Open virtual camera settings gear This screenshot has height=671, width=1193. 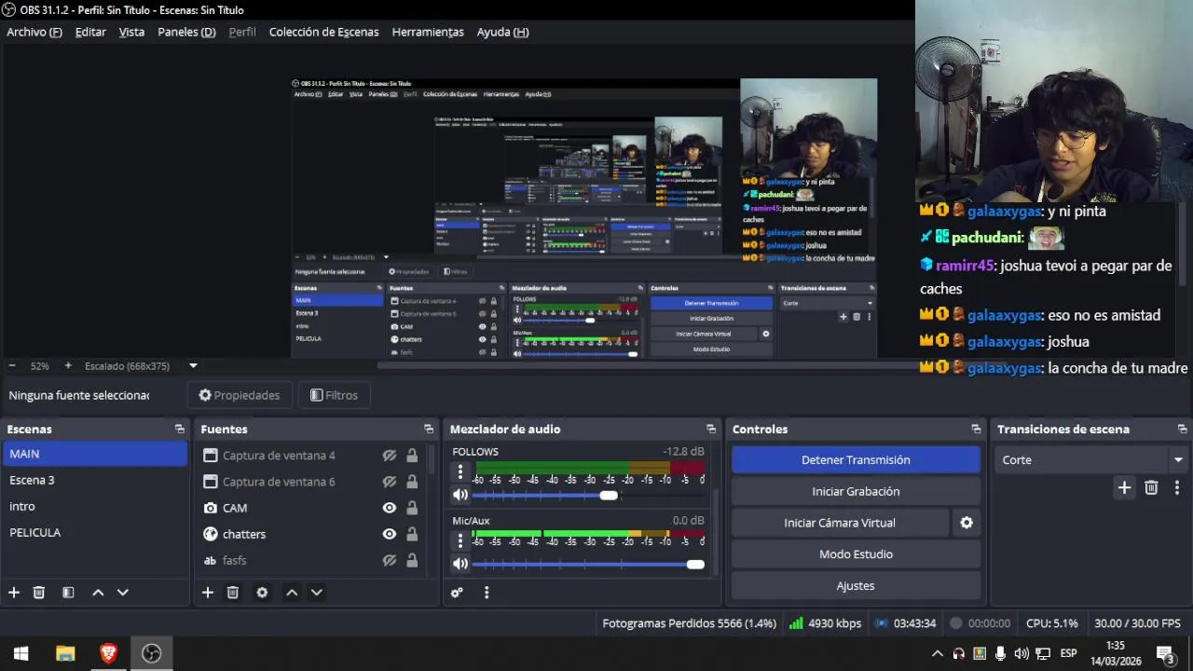tap(967, 523)
